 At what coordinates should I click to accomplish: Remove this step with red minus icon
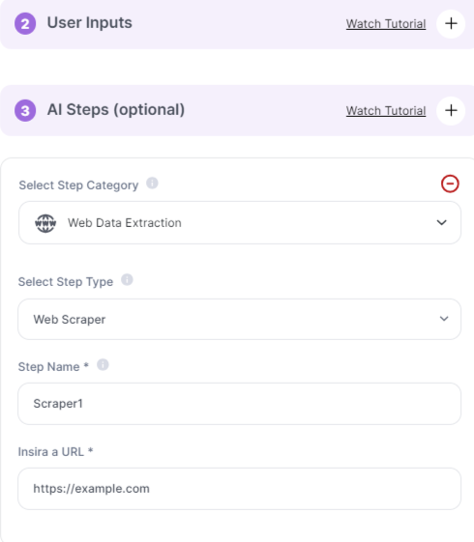tap(450, 184)
